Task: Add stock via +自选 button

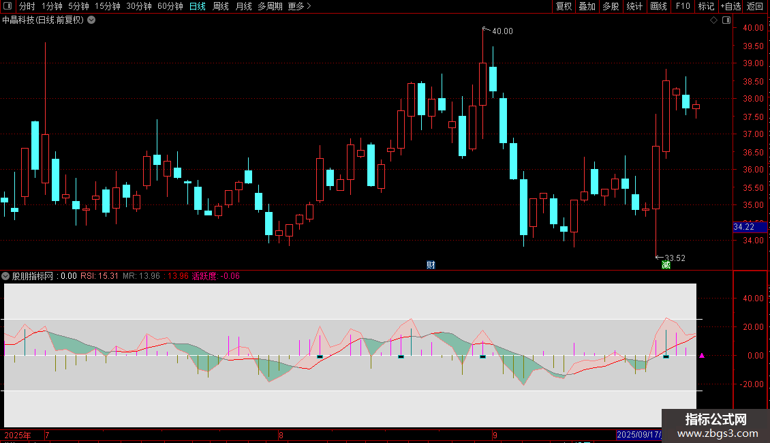Action: pyautogui.click(x=730, y=6)
